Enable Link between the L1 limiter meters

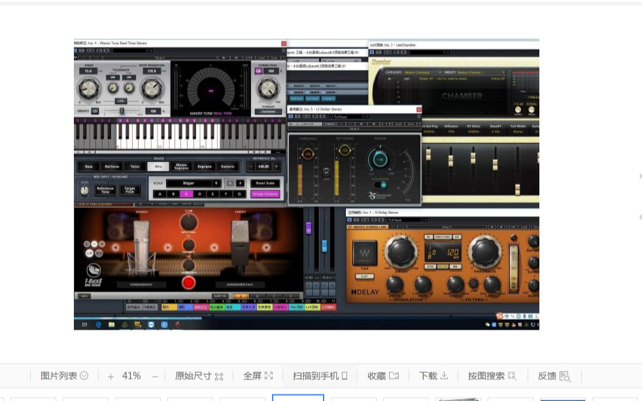point(326,172)
